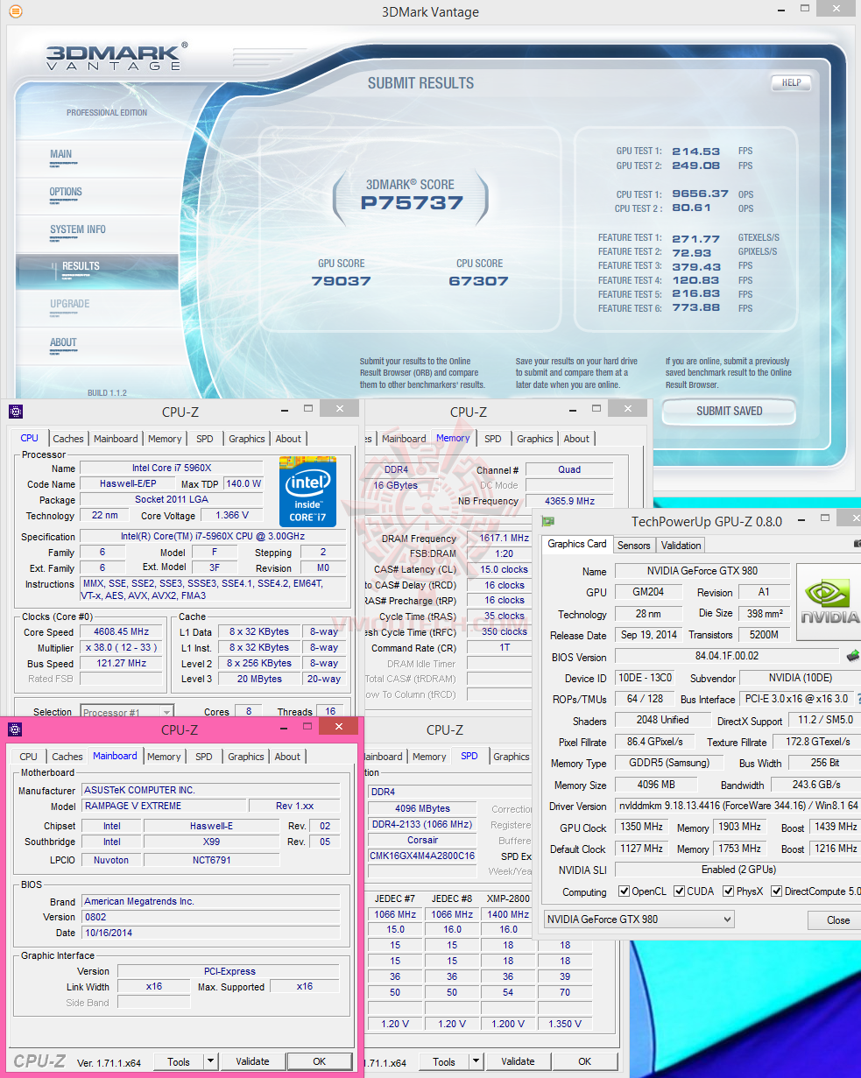Image resolution: width=861 pixels, height=1078 pixels.
Task: Click the Validate button in the pink CPU-Z window
Action: coord(252,1061)
